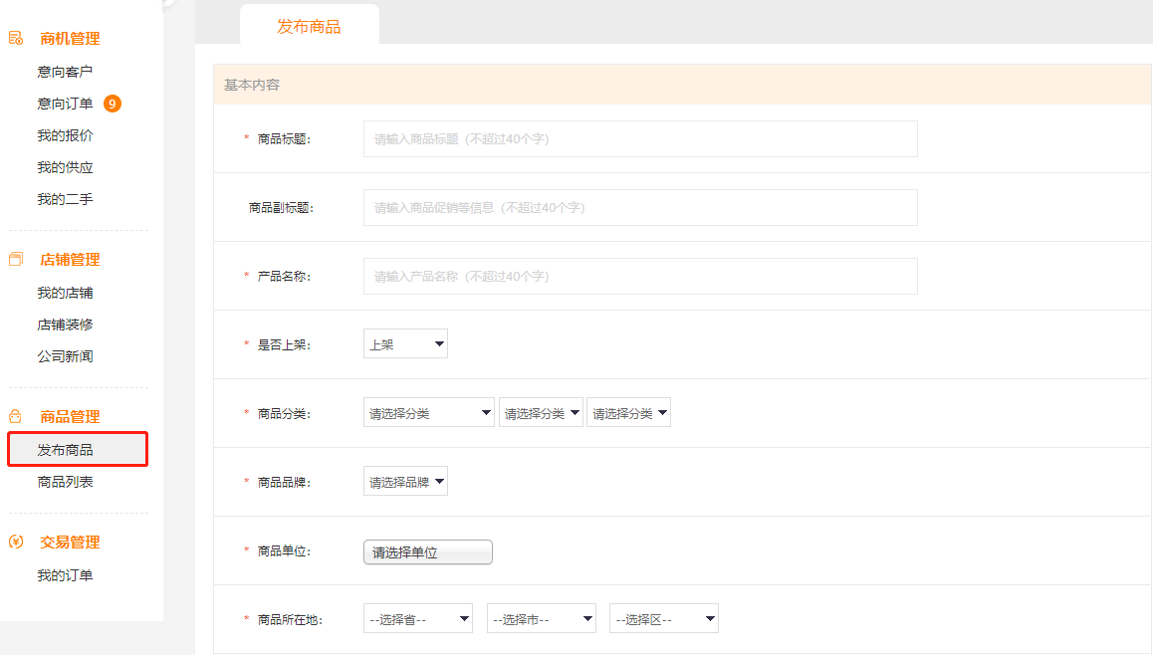Screen dimensions: 1153x655
Task: Click the 店铺管理 section icon
Action: click(x=16, y=260)
